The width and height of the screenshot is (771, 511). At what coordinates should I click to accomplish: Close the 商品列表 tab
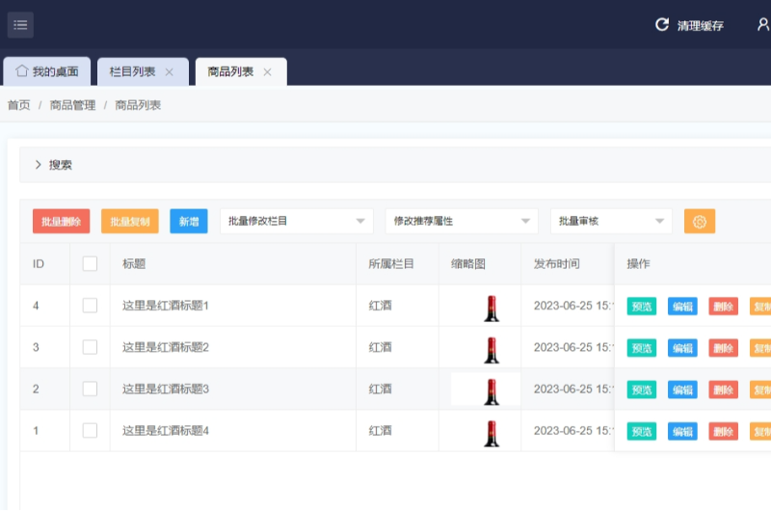[x=268, y=72]
